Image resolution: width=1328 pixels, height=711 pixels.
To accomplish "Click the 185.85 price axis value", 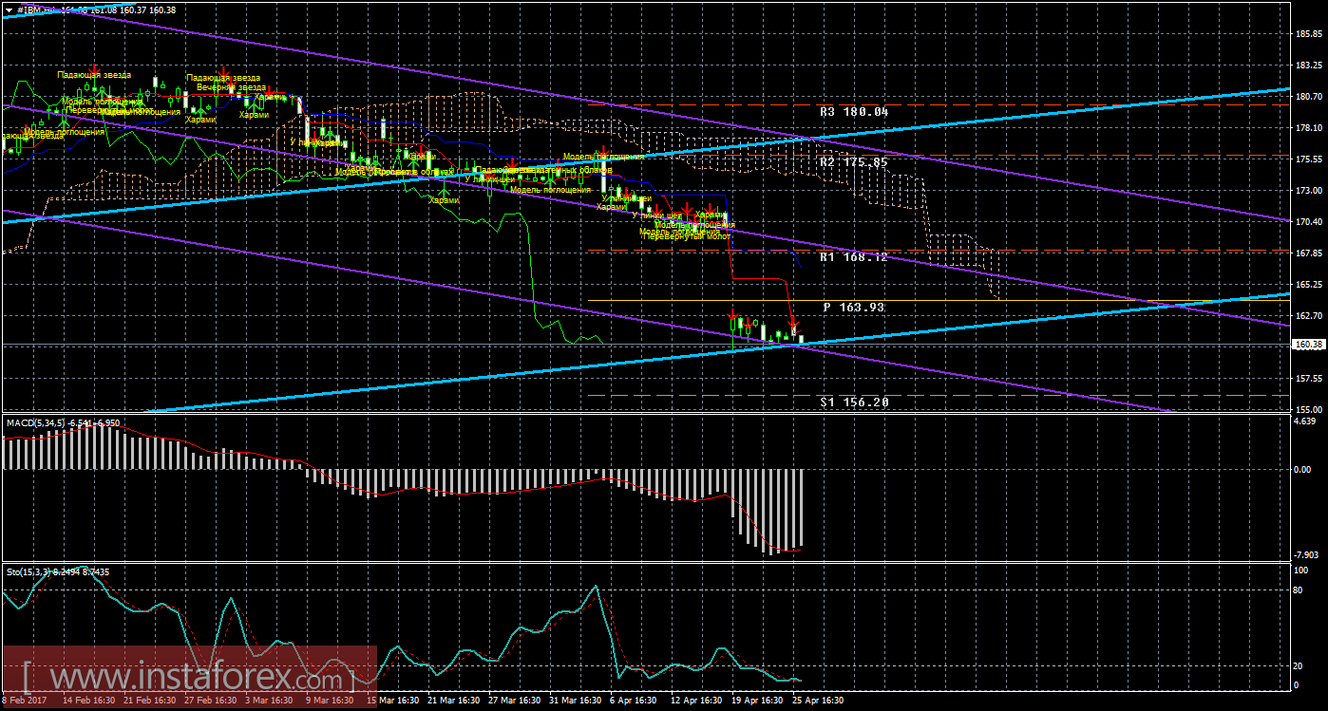I will (x=1309, y=34).
